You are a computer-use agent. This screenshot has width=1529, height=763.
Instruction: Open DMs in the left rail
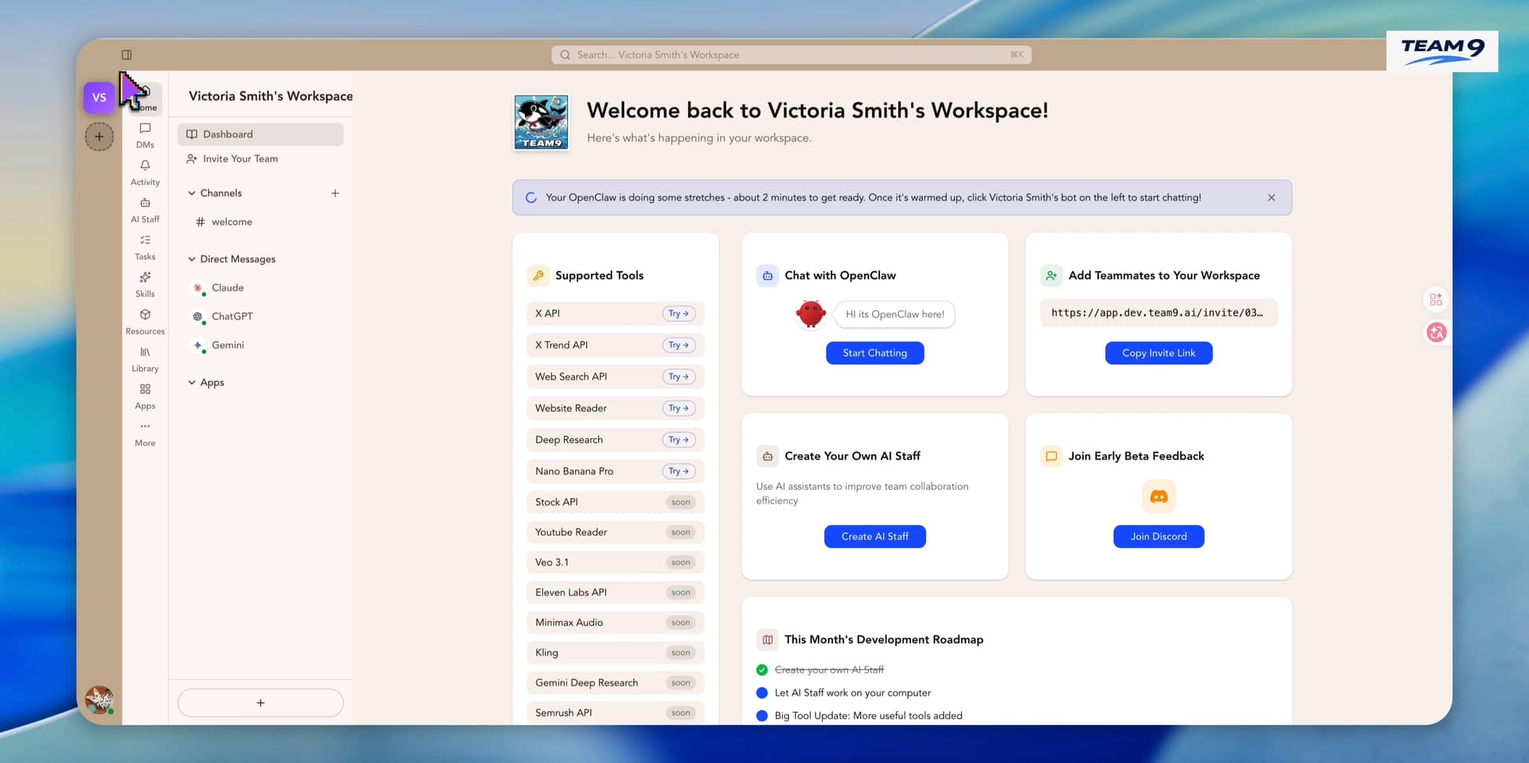pyautogui.click(x=145, y=135)
